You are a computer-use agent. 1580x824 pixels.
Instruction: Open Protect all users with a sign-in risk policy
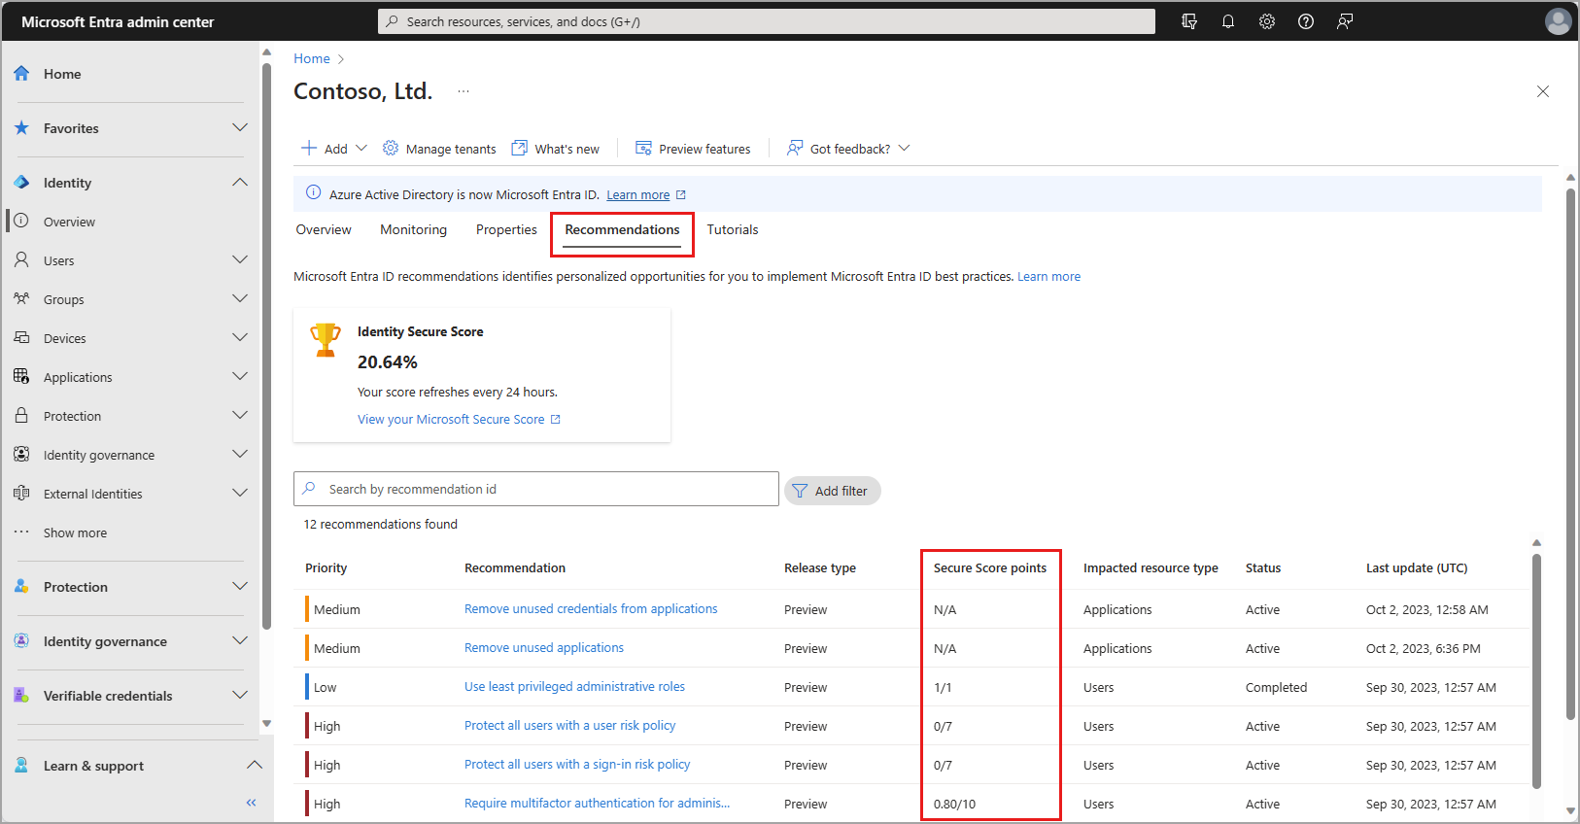click(577, 765)
